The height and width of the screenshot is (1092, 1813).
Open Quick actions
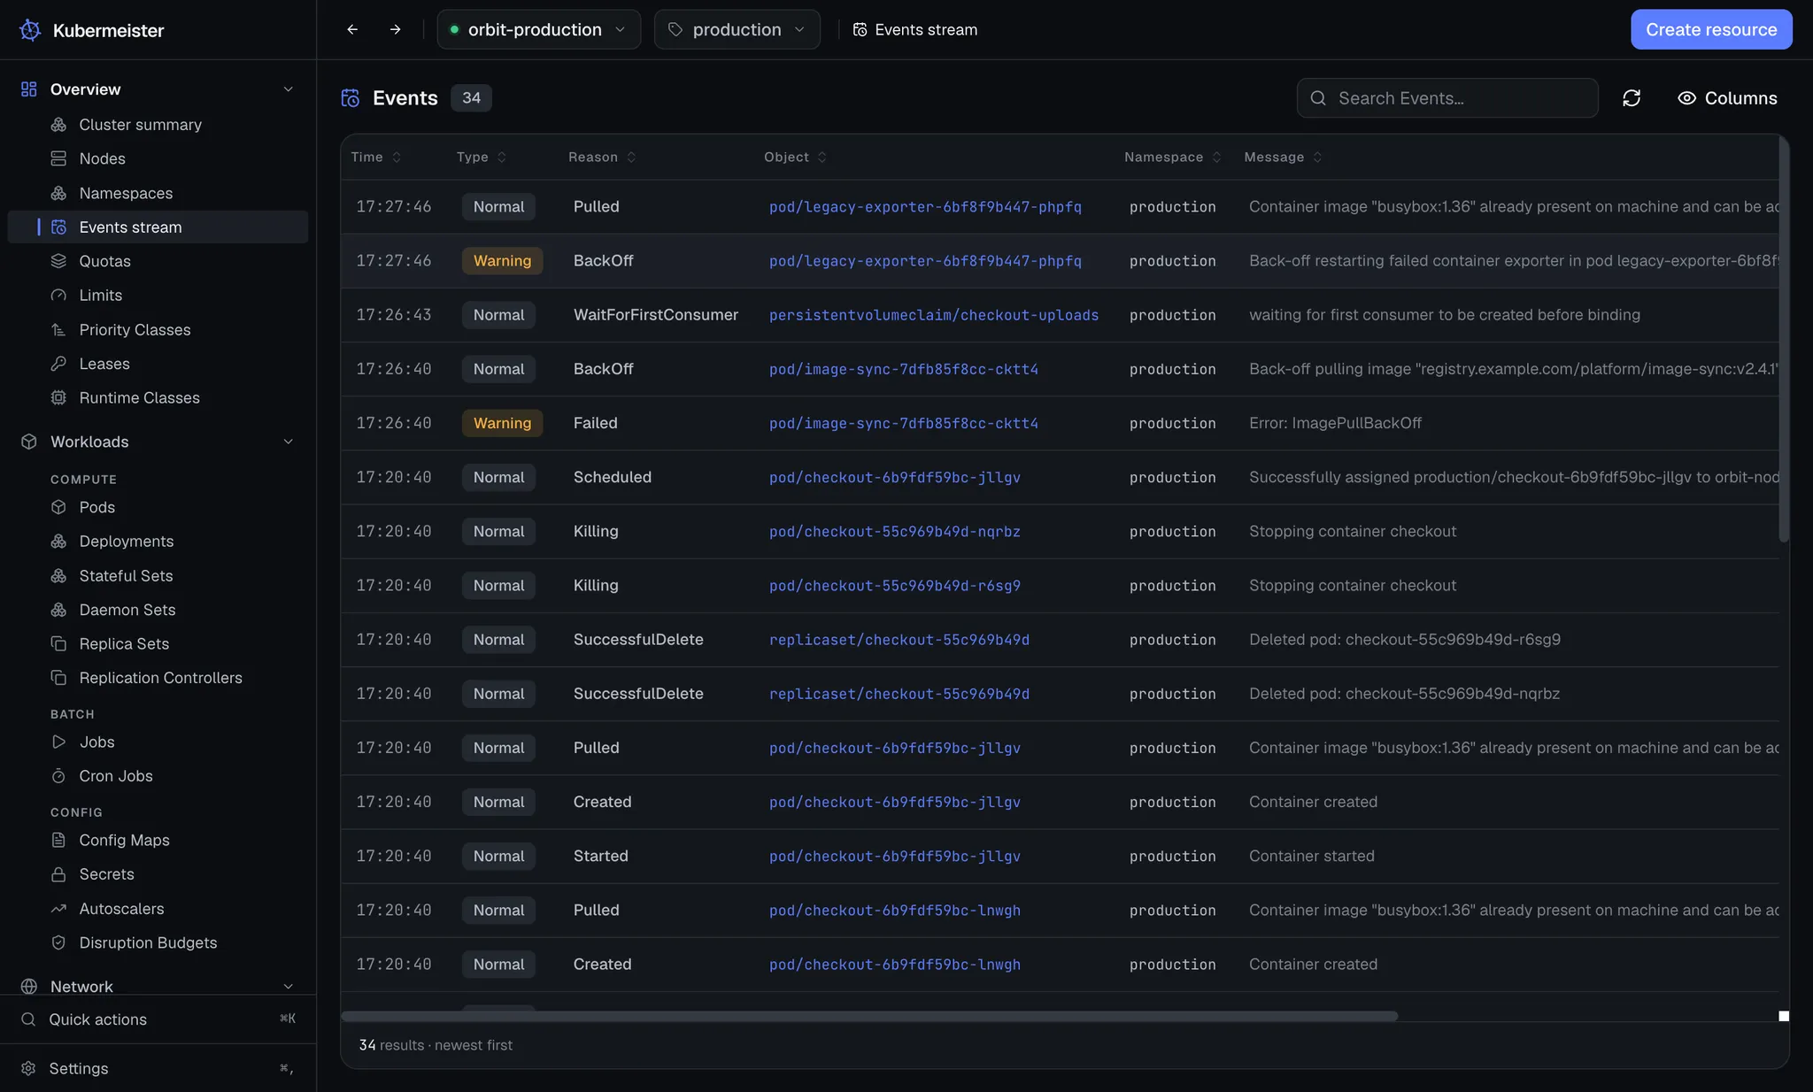tap(158, 1019)
